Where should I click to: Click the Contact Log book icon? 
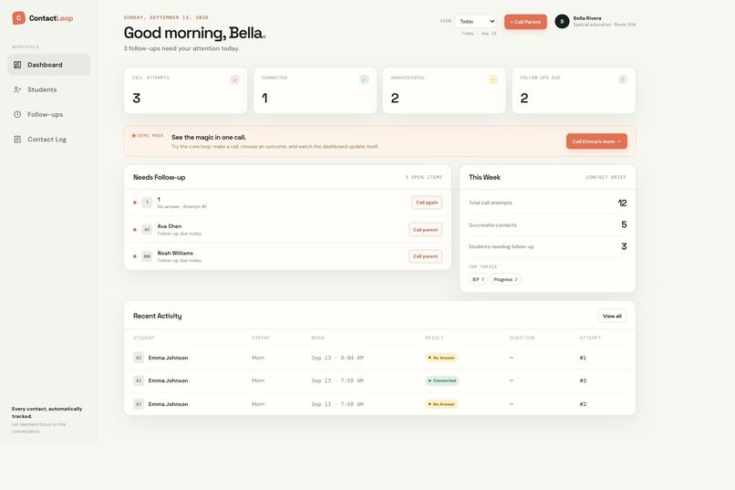coord(17,140)
